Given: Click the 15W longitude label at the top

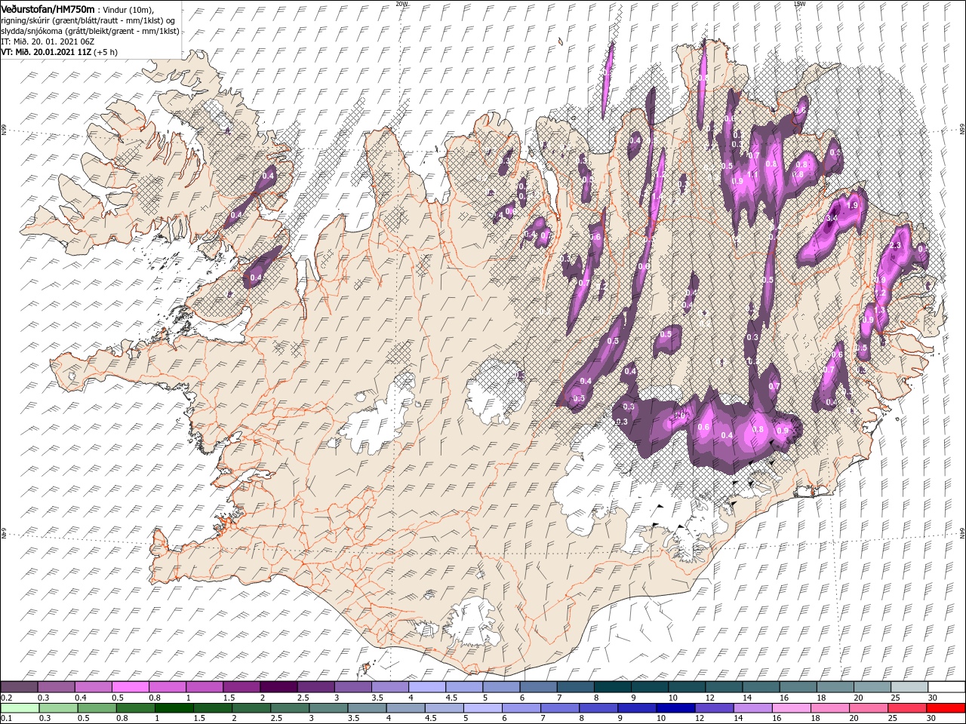Looking at the screenshot, I should pos(799,4).
